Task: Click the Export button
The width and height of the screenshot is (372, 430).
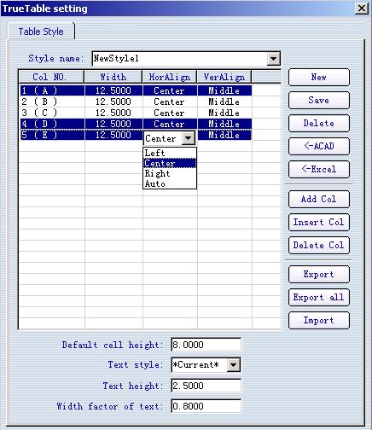Action: click(319, 275)
